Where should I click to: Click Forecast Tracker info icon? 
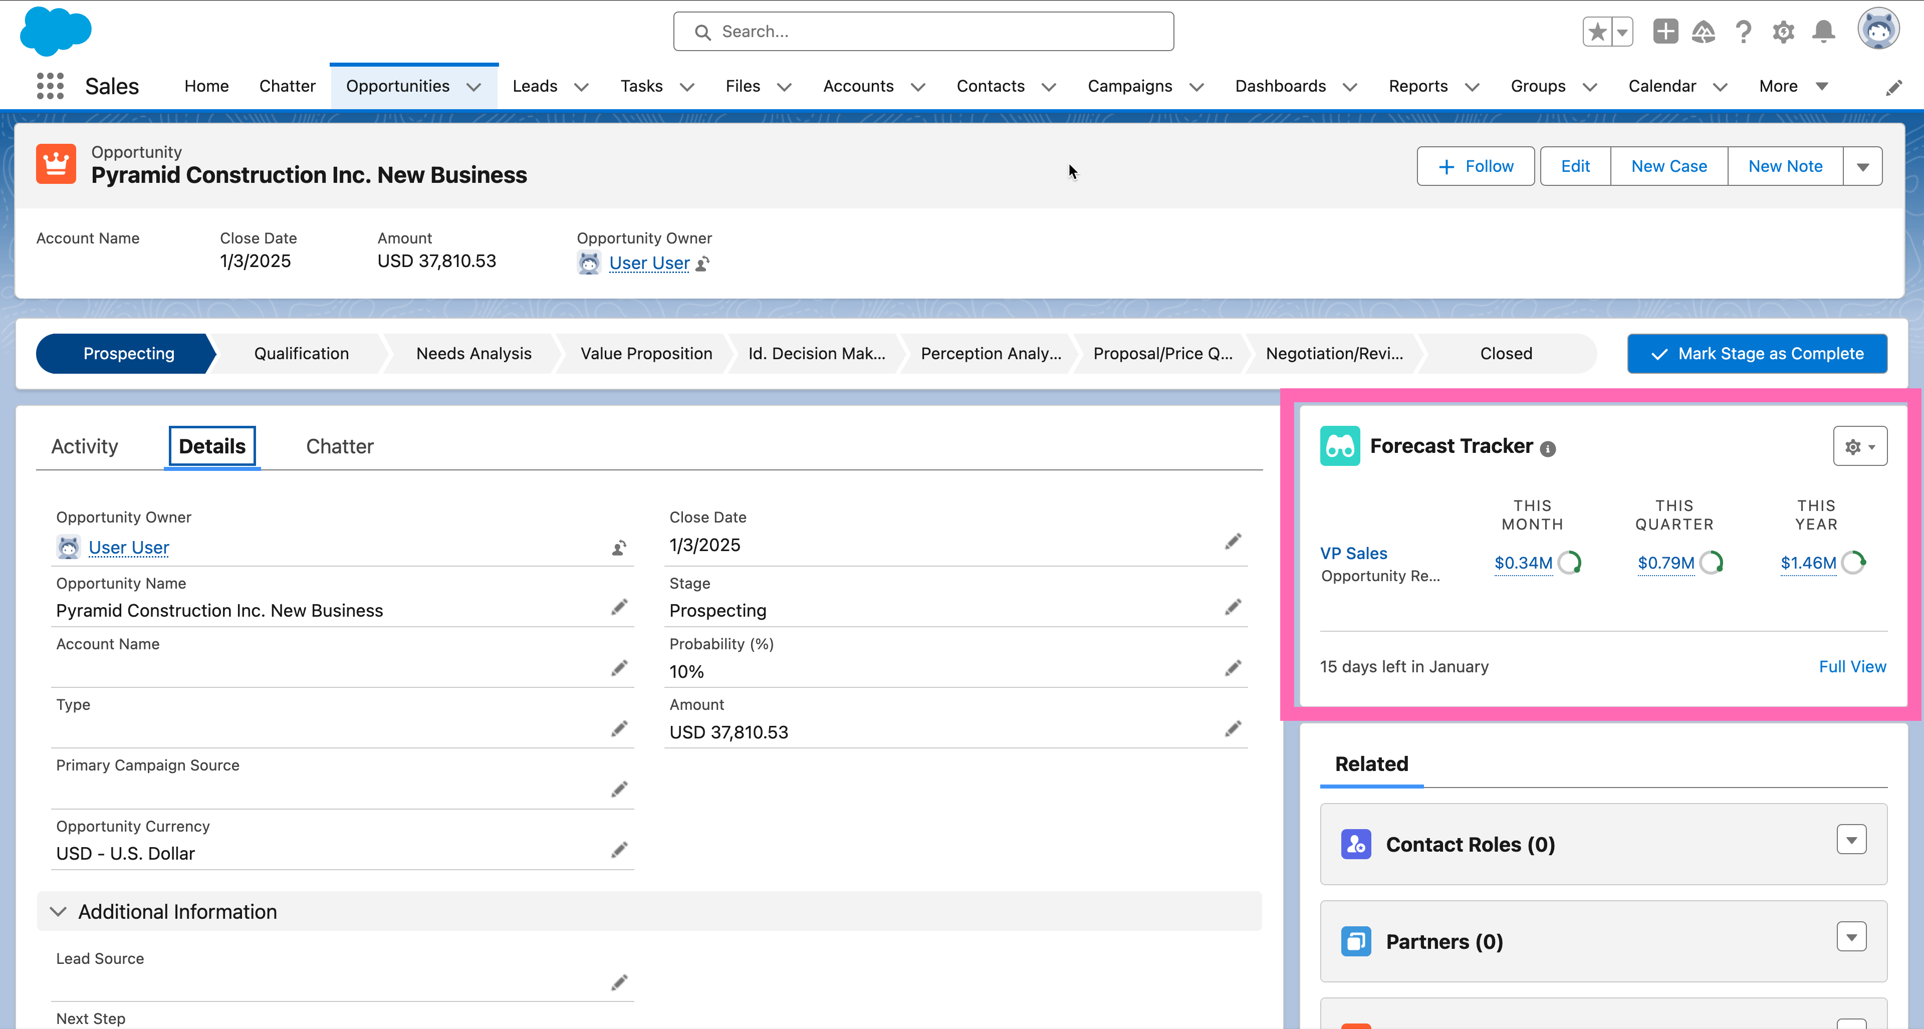(x=1548, y=449)
